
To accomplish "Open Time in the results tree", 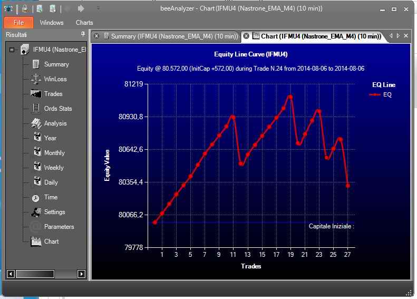I will coord(51,197).
